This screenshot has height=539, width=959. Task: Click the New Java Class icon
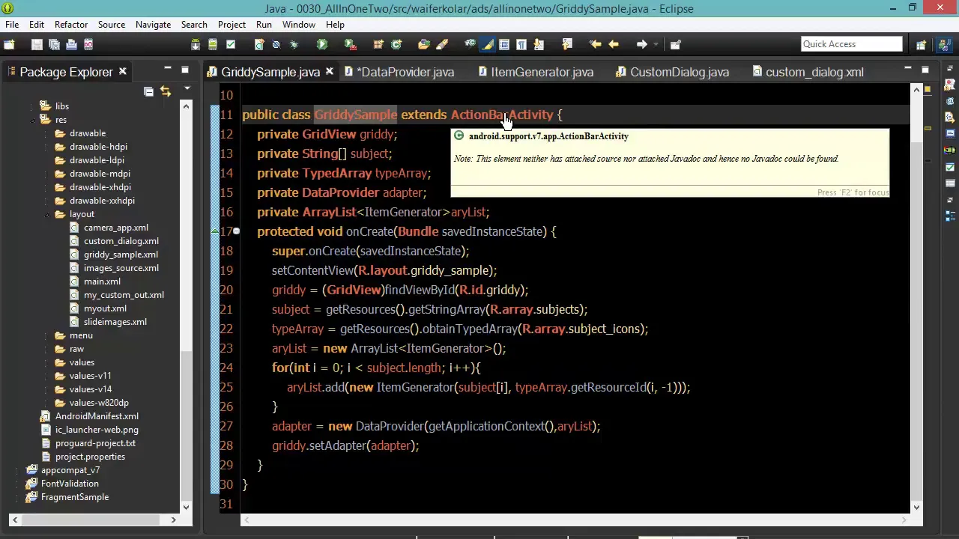tap(396, 44)
